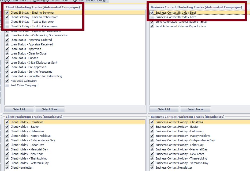This screenshot has height=171, width=250.
Task: Click Select None under client automated campaigns
Action: [50, 109]
